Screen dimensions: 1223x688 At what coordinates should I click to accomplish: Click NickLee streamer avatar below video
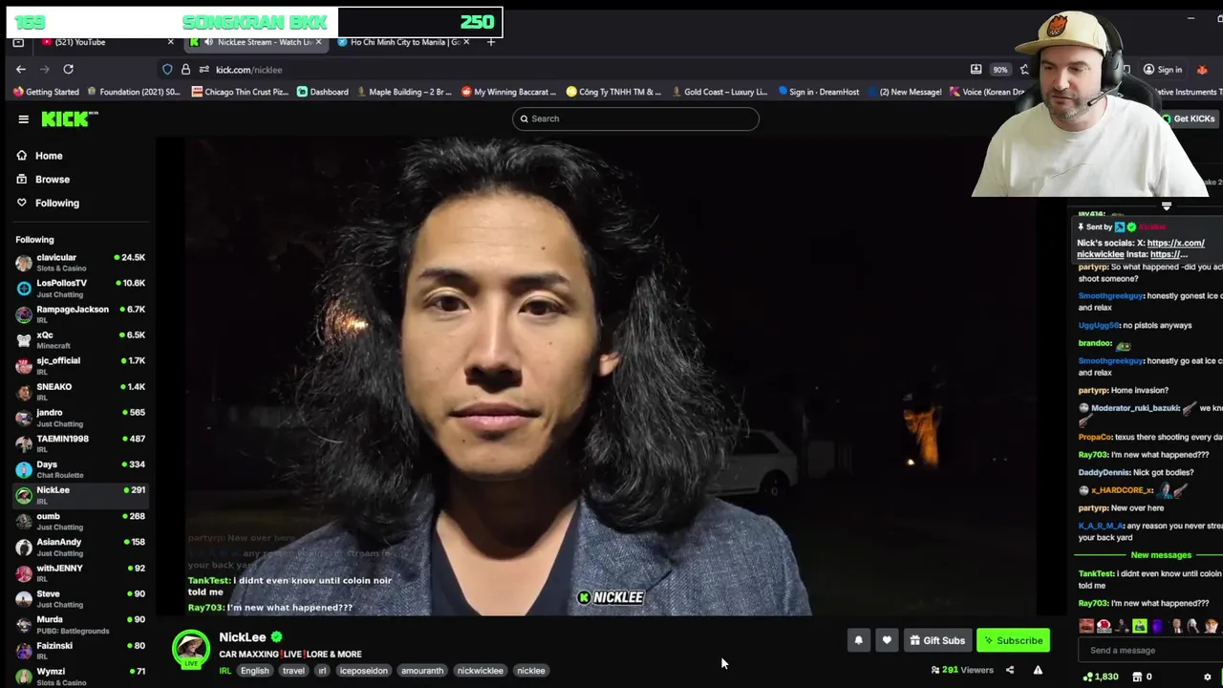[191, 648]
